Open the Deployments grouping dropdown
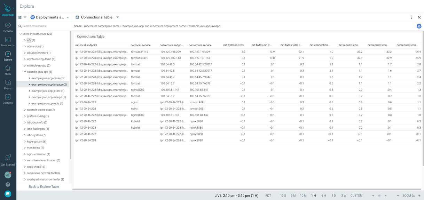The image size is (424, 200). [x=68, y=17]
